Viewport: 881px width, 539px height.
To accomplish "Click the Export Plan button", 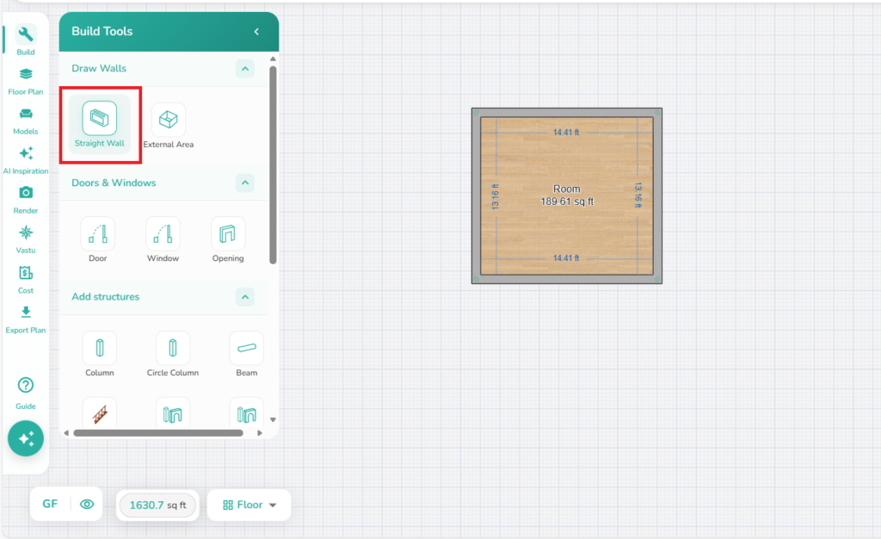I will pyautogui.click(x=26, y=318).
